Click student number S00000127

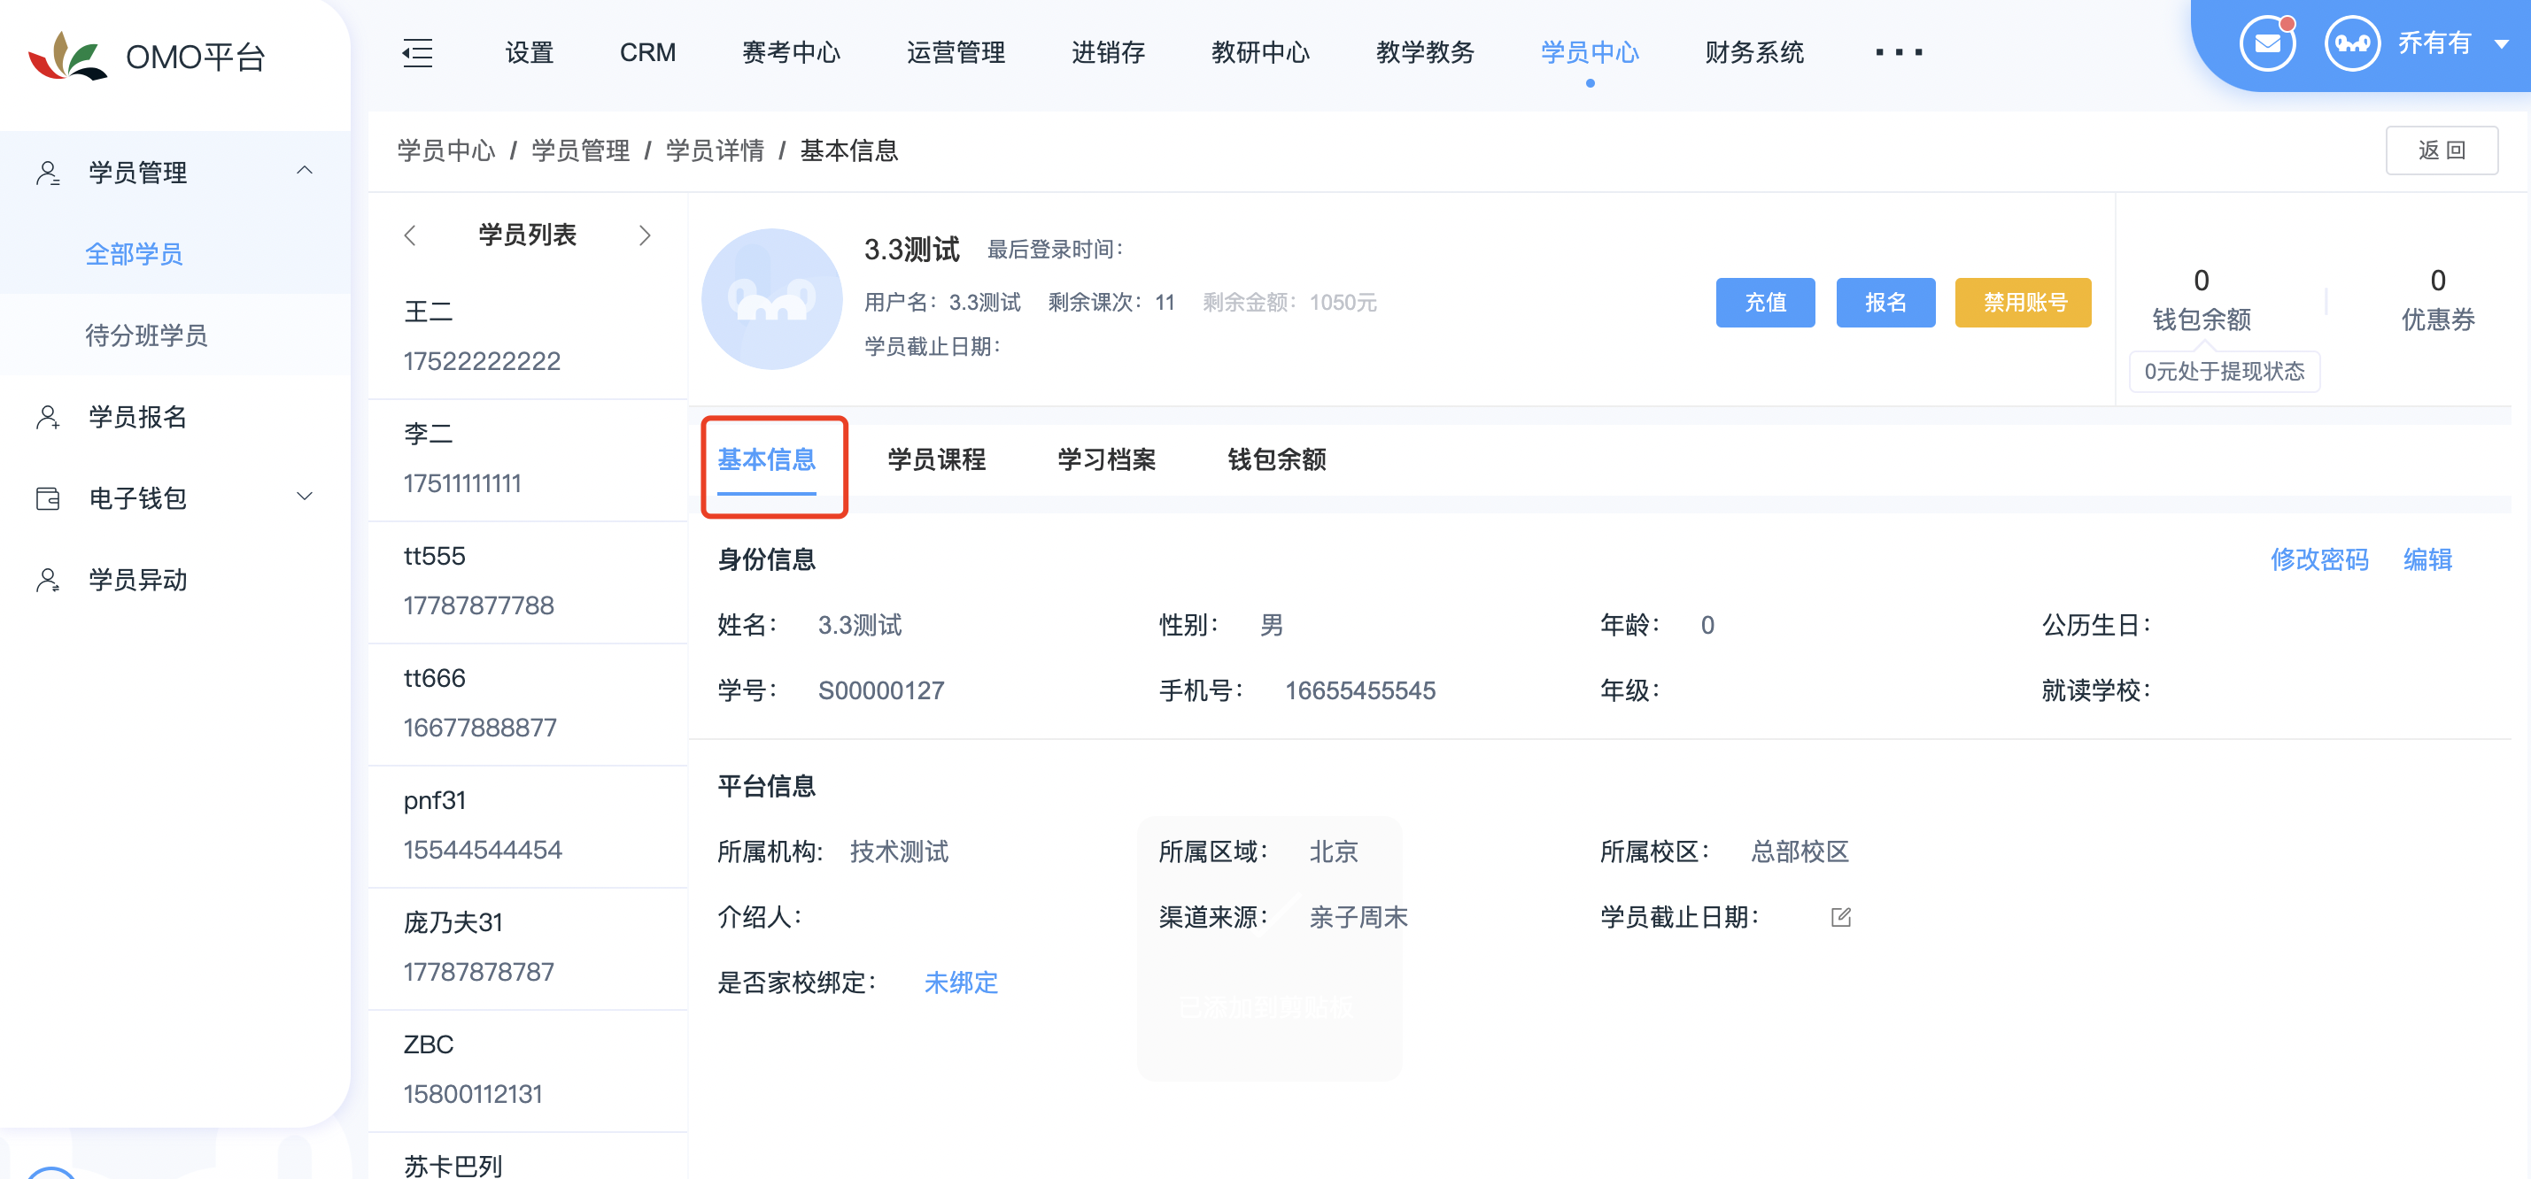[x=881, y=691]
